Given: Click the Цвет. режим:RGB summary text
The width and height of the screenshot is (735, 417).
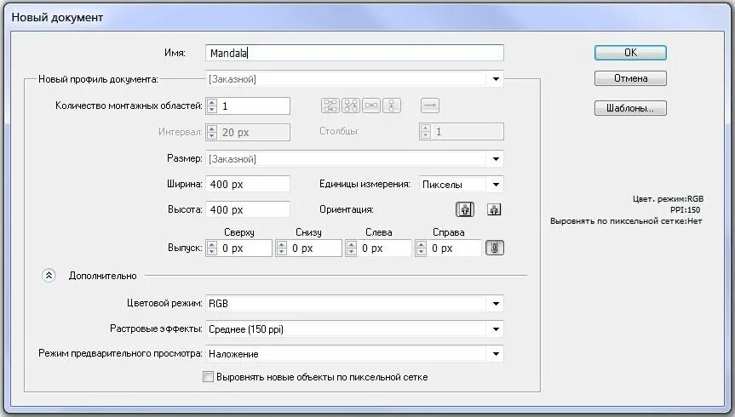Looking at the screenshot, I should (x=668, y=198).
